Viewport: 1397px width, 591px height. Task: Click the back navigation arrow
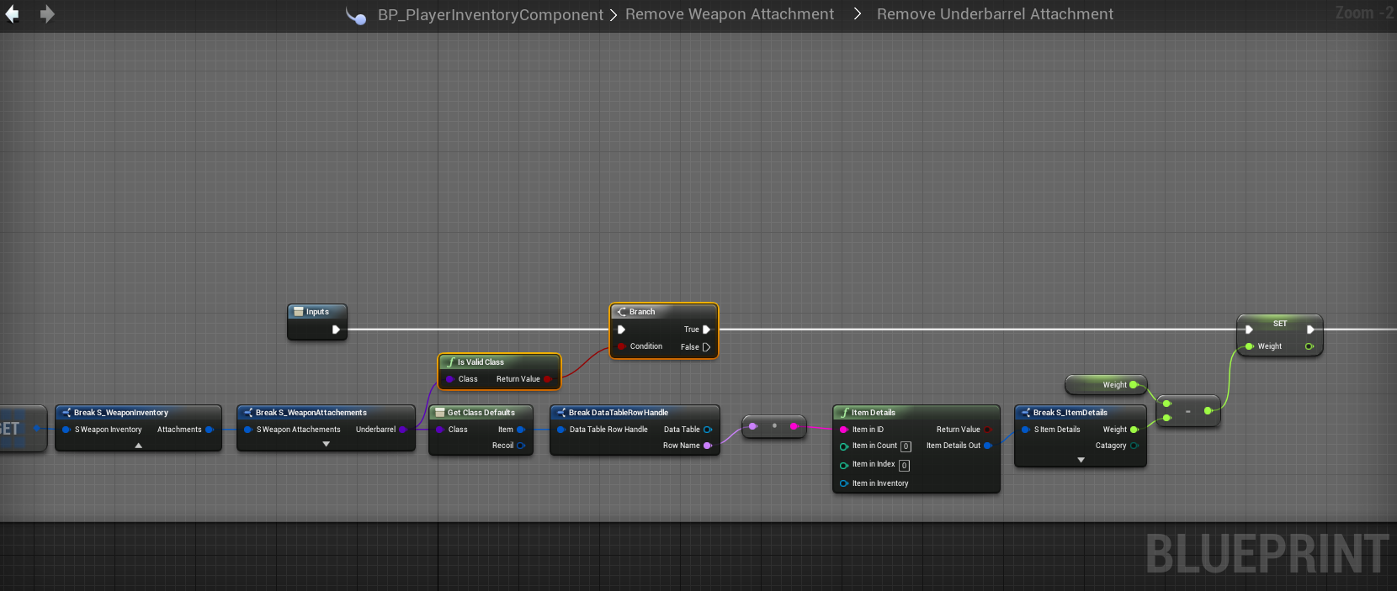[13, 14]
